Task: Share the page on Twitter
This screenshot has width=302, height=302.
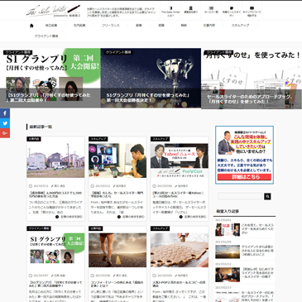Action: point(5,123)
